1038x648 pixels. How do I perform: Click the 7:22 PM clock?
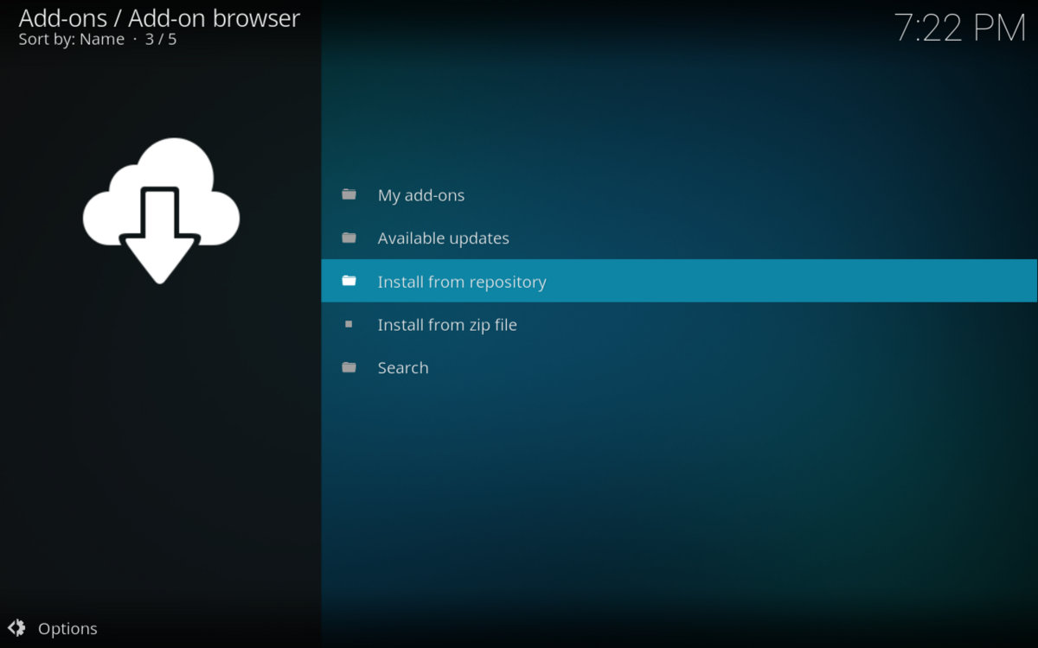coord(959,29)
